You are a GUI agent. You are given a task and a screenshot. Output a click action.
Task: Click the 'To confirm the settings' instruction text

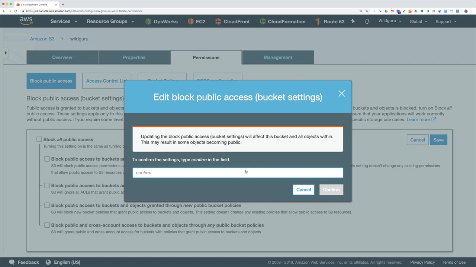point(181,159)
